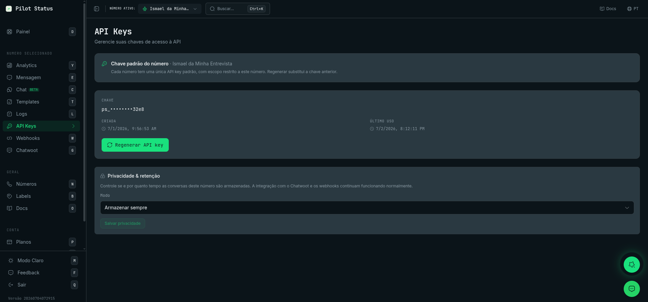Image resolution: width=648 pixels, height=302 pixels.
Task: Click the created date 7/1/2026, 9:56:53 AM
Action: 132,129
